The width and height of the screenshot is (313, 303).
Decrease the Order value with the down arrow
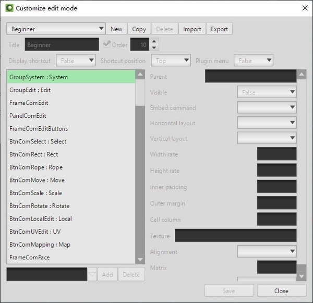tap(154, 47)
